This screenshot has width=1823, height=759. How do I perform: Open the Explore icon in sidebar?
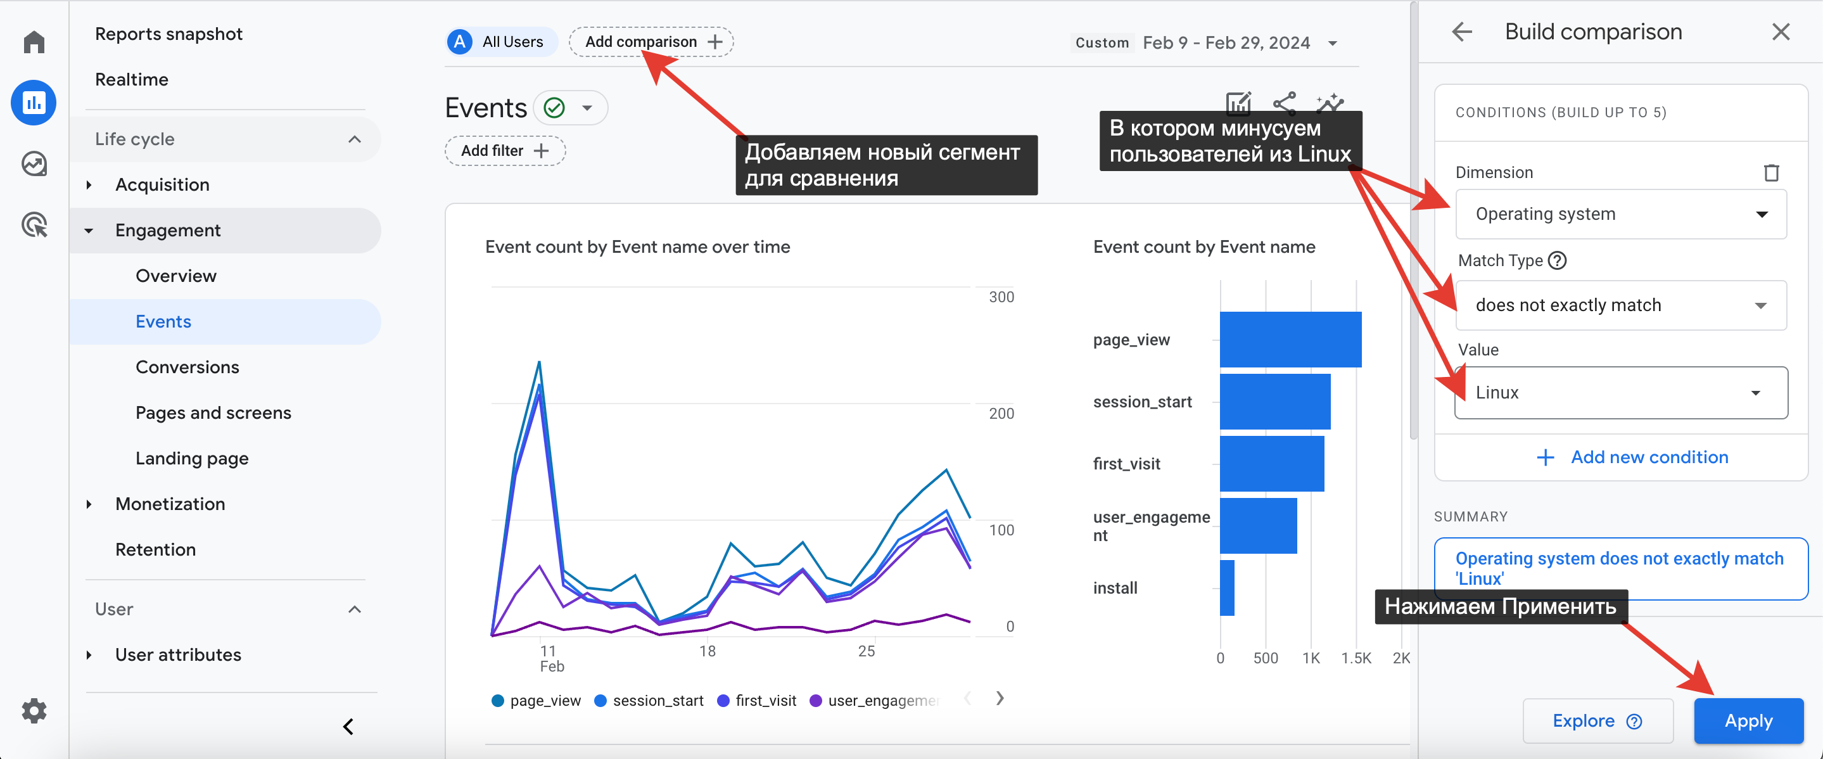(x=34, y=164)
